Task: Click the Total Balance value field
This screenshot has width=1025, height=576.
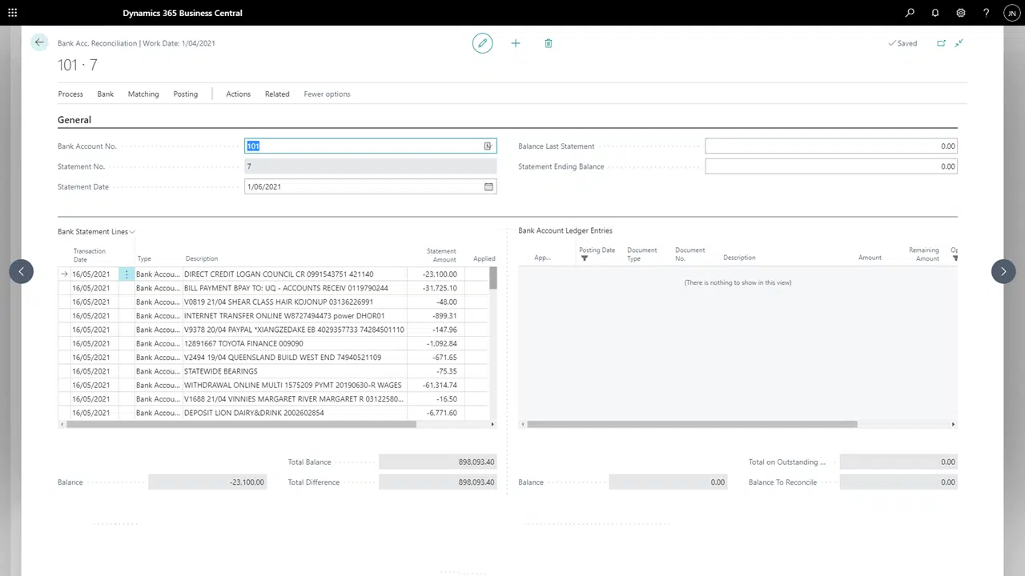Action: point(437,462)
